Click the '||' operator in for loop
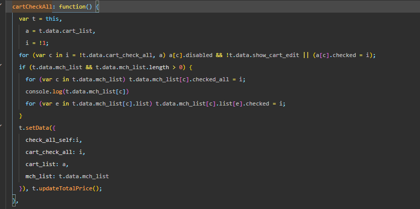Viewport: 420px width, 209px height. pos(306,55)
